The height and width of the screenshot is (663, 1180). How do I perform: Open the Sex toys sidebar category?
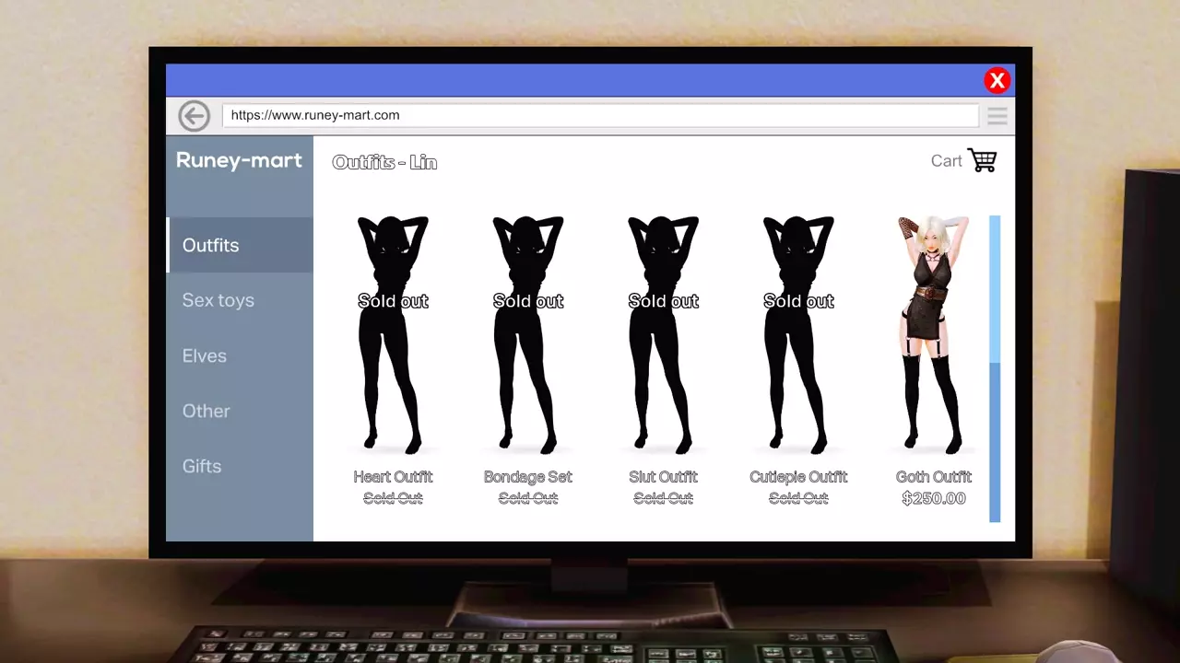coord(218,300)
